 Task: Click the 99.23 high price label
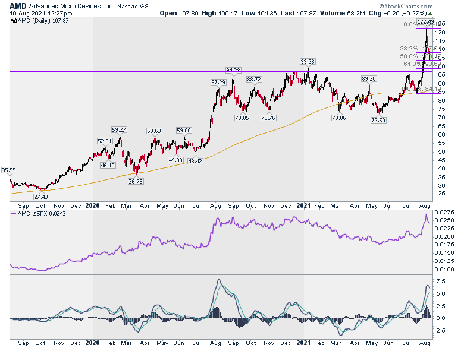(x=308, y=61)
